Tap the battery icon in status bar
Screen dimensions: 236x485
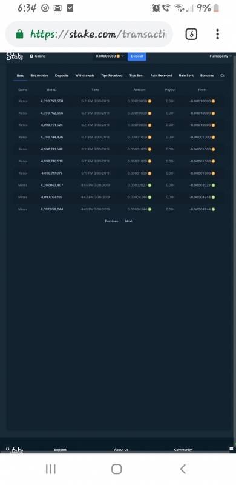pos(216,8)
